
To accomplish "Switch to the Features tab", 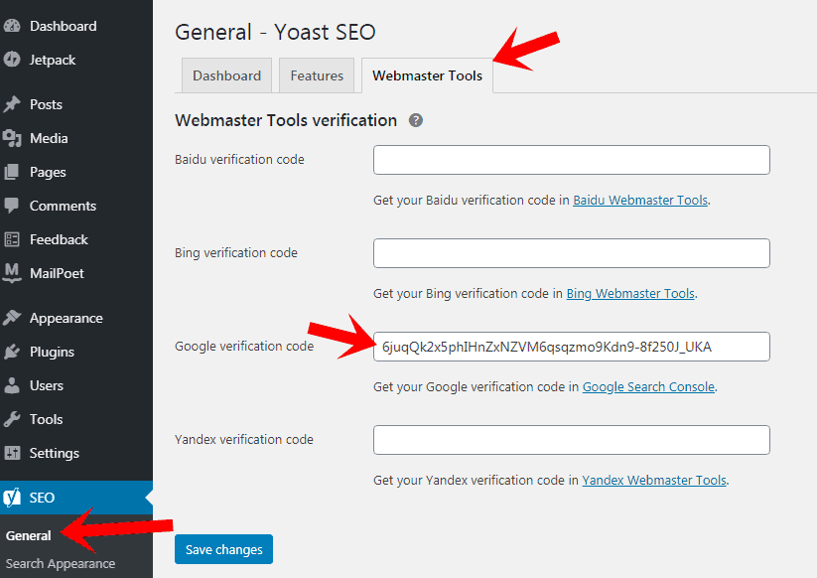I will [317, 75].
